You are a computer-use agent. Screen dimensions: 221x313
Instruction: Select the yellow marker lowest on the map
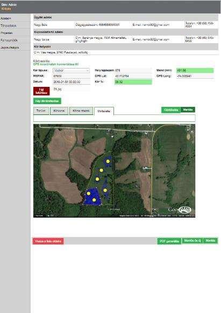94,200
